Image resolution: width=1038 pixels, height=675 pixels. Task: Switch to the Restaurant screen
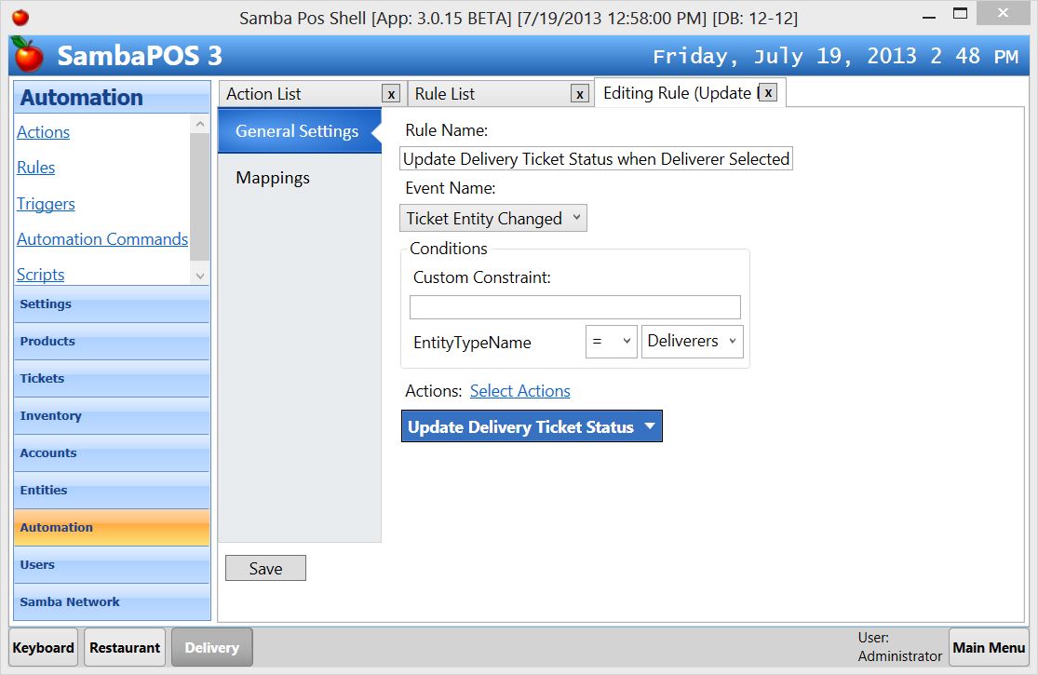(x=124, y=646)
